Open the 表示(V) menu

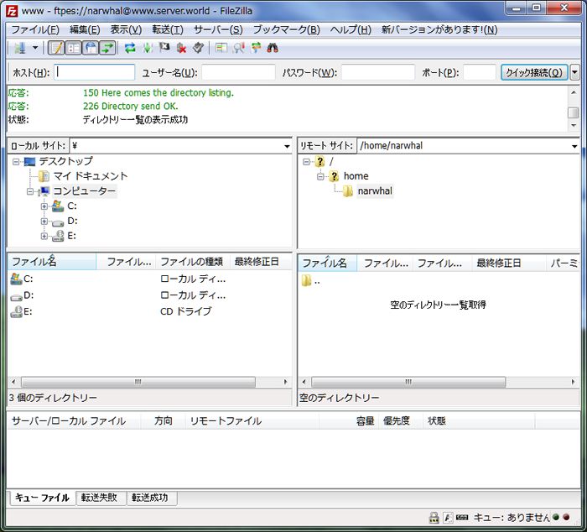tap(126, 29)
